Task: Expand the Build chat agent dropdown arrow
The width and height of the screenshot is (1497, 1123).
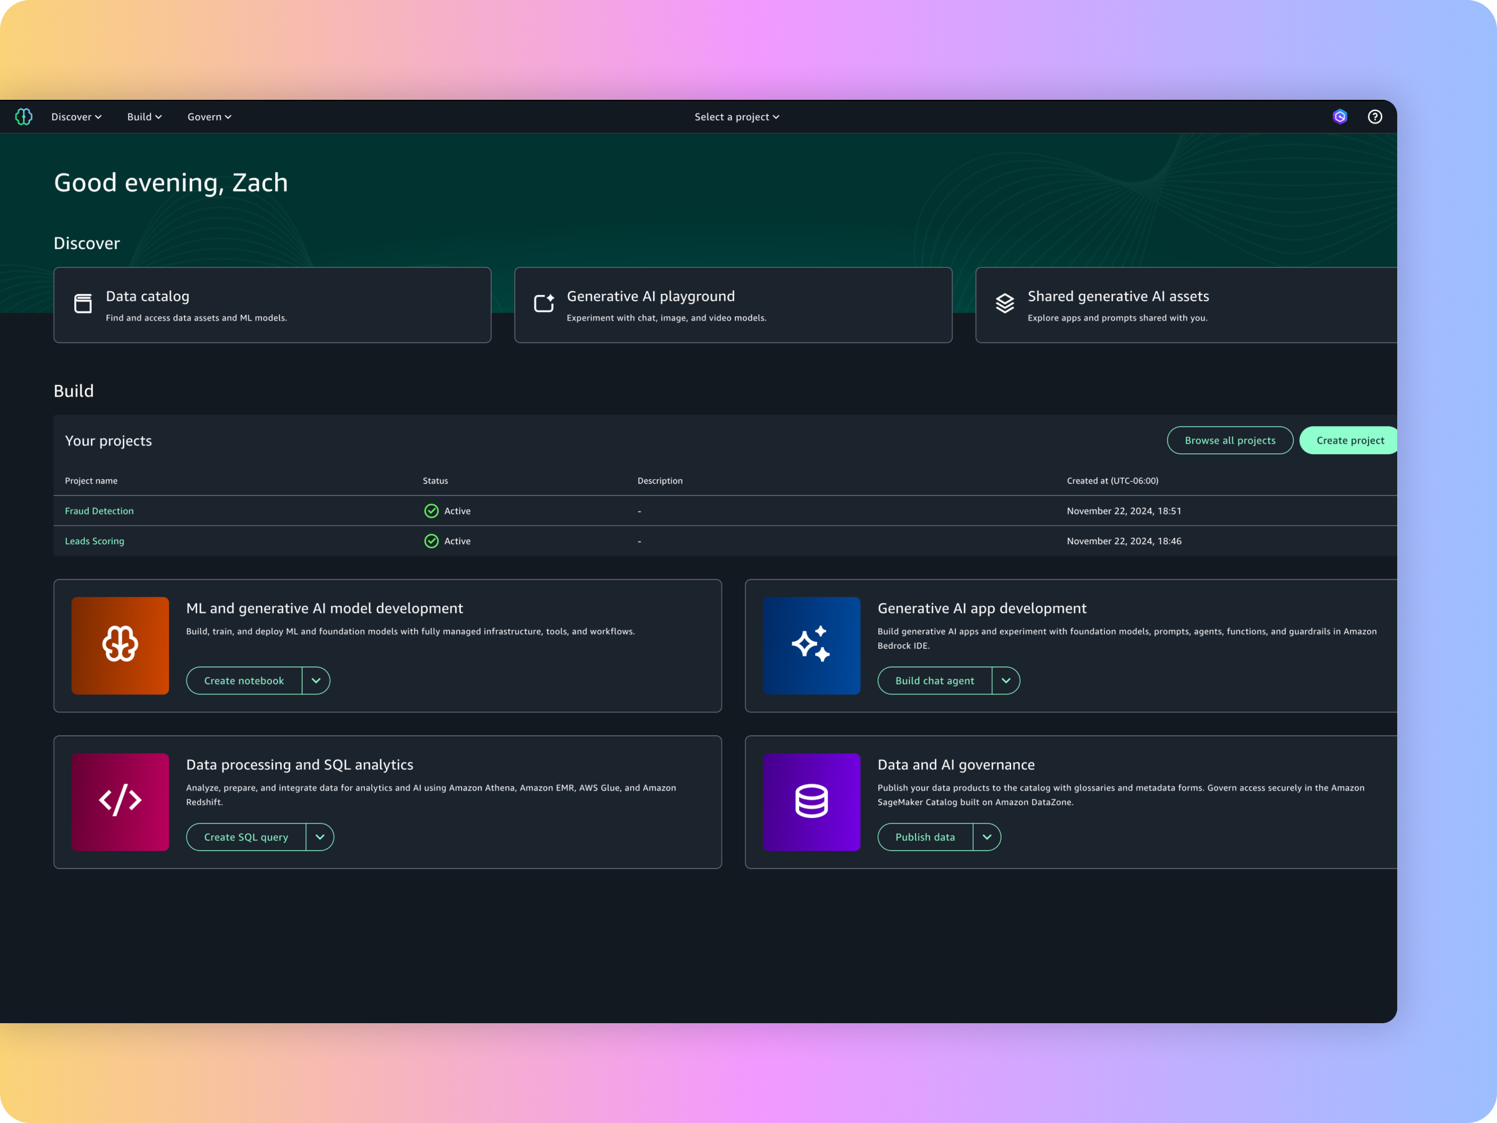Action: tap(1005, 680)
